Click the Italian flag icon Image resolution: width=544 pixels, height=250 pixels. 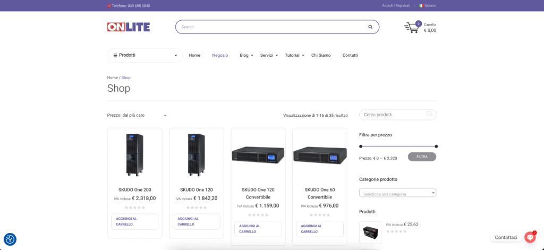421,5
